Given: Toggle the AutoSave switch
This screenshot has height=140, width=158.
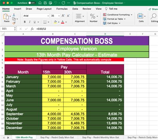Looking at the screenshot, I should click(32, 3).
